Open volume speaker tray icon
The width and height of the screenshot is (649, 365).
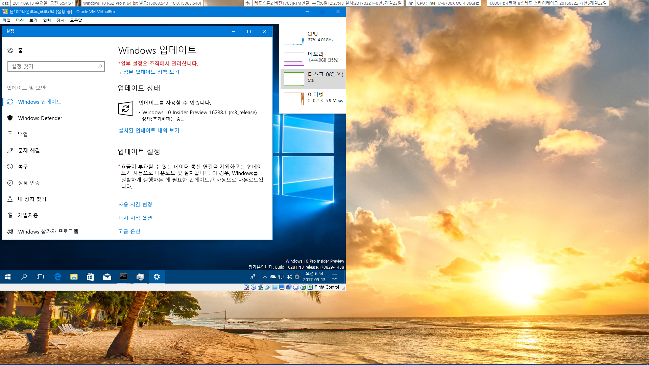pyautogui.click(x=289, y=277)
